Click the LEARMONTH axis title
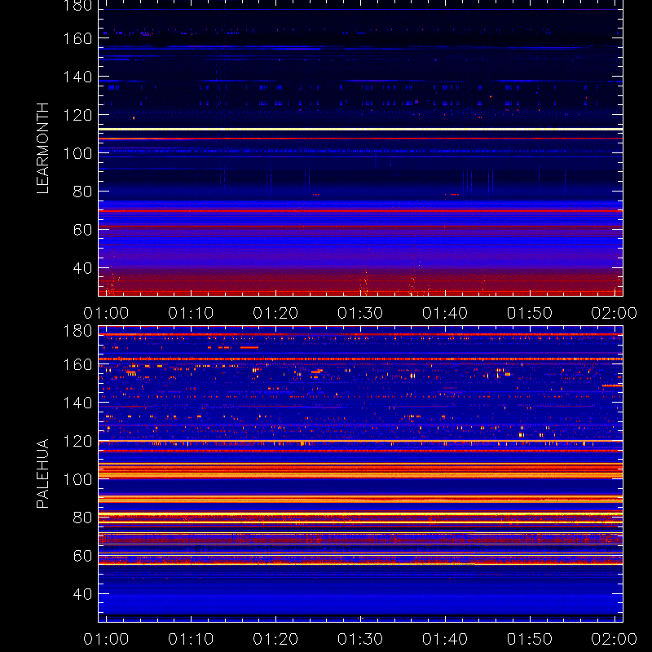The image size is (652, 652). pyautogui.click(x=43, y=148)
